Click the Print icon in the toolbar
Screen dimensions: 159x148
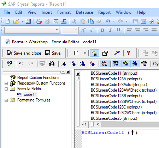(39, 21)
